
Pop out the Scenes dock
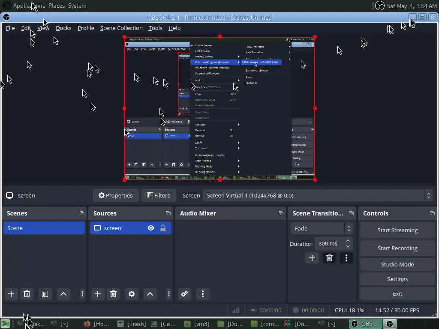tap(82, 213)
